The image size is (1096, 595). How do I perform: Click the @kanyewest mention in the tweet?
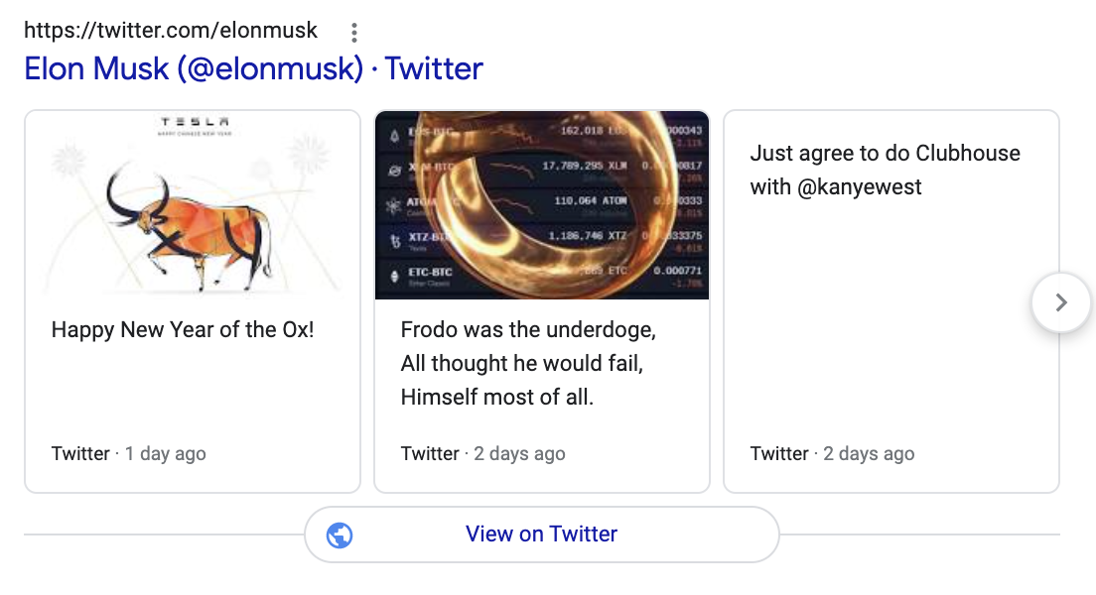click(859, 187)
